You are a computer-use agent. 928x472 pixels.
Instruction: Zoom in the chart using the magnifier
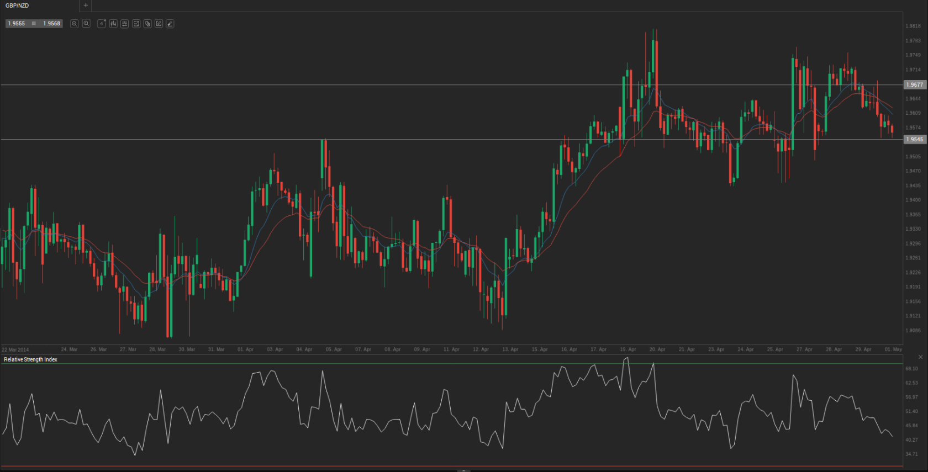[86, 24]
